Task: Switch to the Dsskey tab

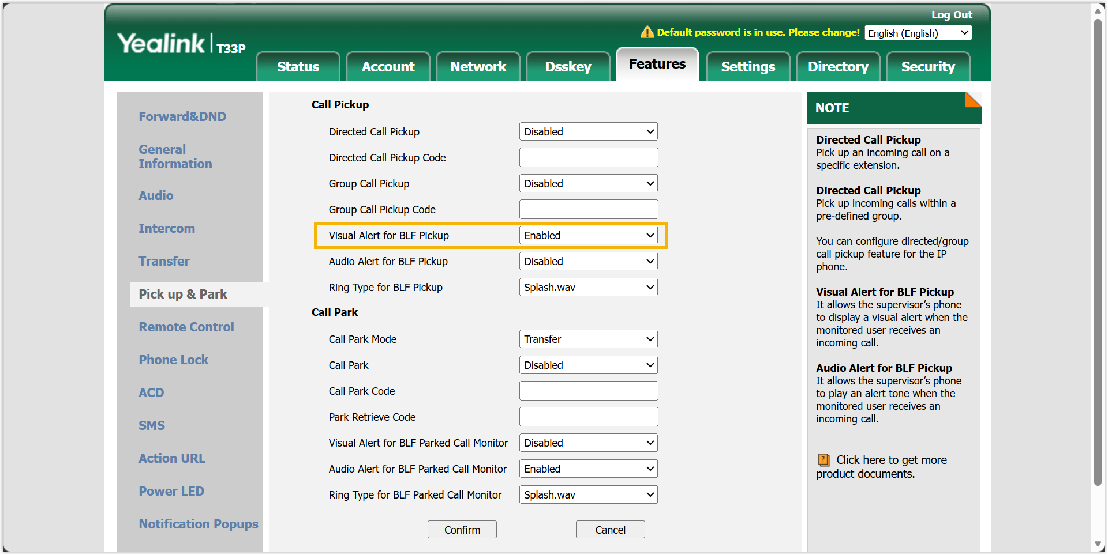Action: (x=568, y=67)
